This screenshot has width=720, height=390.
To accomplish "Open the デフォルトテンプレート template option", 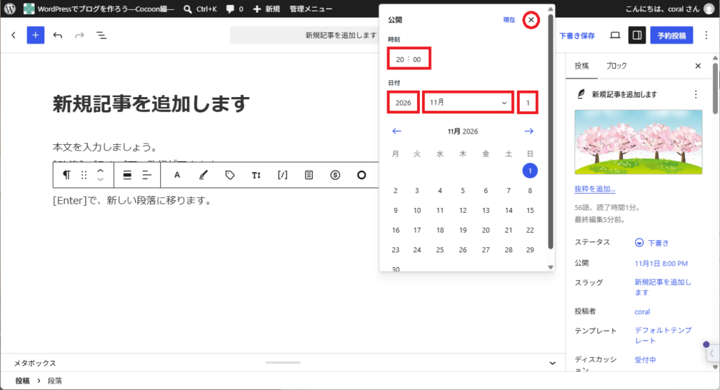I will coord(662,335).
